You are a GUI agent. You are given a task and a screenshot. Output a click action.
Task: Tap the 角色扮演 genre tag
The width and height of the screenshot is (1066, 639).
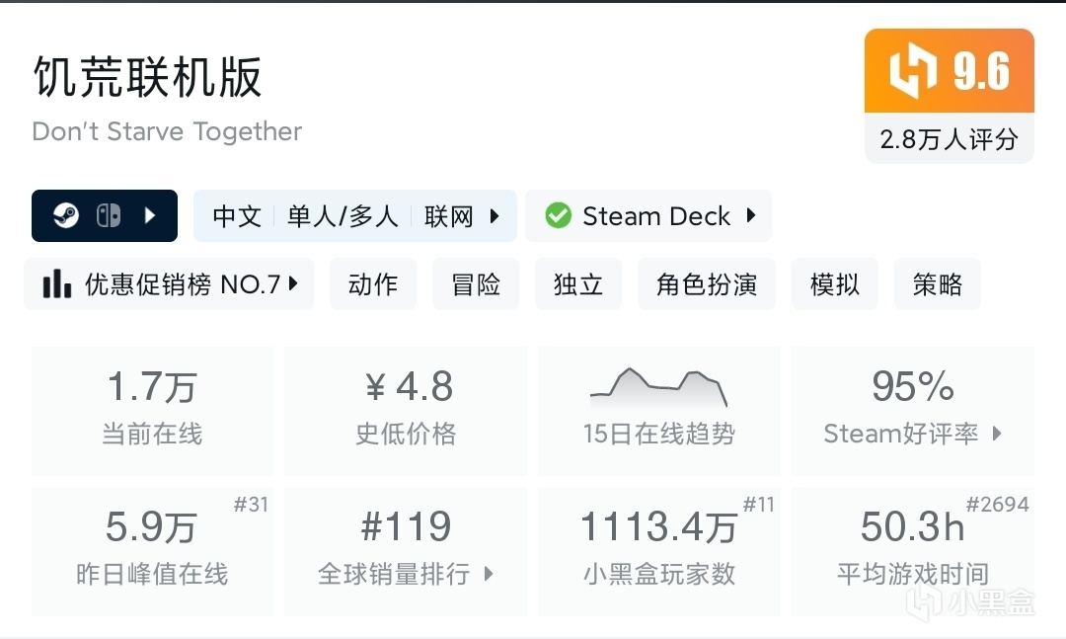[x=707, y=284]
